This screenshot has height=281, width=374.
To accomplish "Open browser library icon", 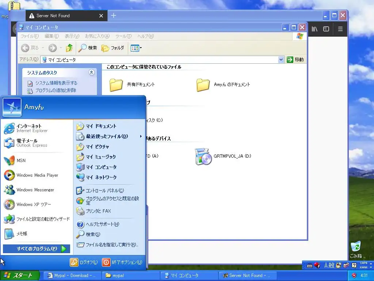I will (x=314, y=29).
